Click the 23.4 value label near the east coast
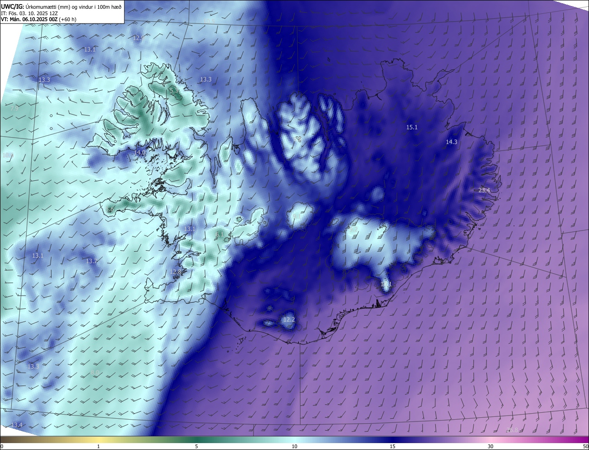 point(485,190)
